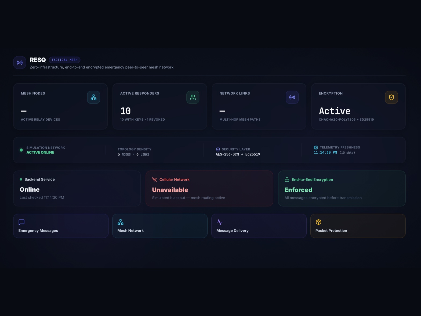Click the Cellular Network wifi-off icon
The image size is (421, 316).
coord(154,179)
